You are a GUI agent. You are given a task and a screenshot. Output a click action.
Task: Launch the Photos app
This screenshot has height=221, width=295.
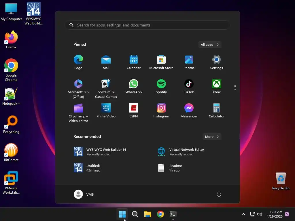coord(189,62)
